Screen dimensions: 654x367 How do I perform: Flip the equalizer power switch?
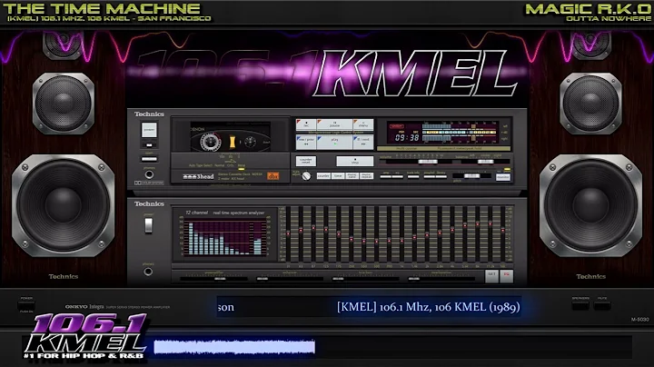pos(148,225)
